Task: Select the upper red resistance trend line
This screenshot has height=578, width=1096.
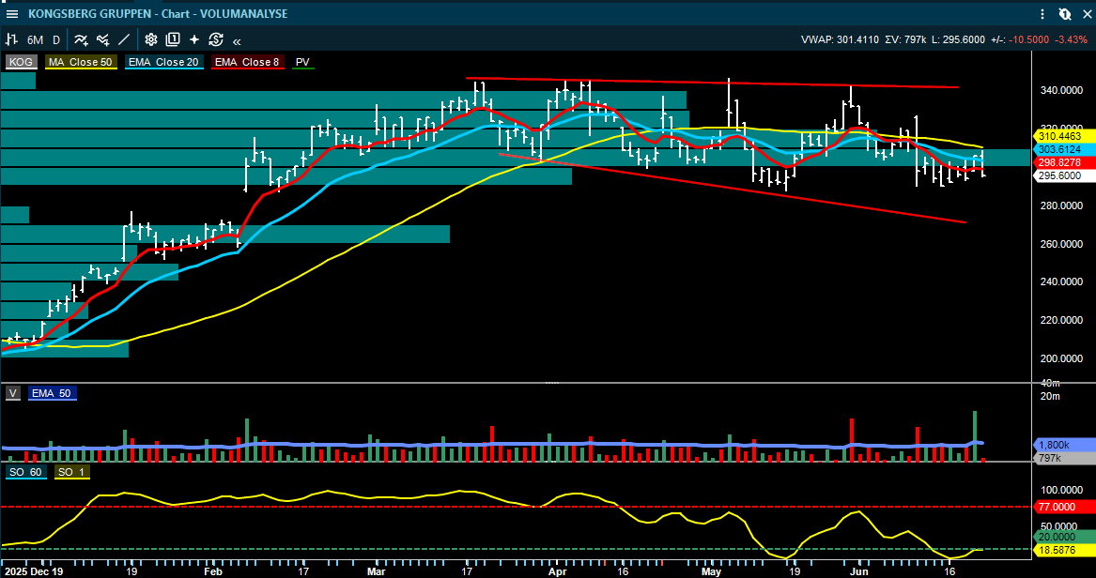Action: pos(712,83)
